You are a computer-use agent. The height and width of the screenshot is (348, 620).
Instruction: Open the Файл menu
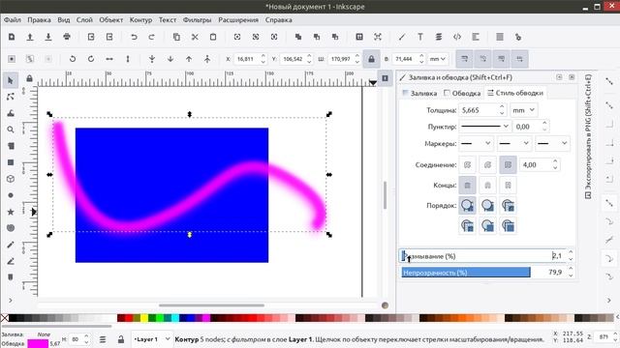[13, 19]
